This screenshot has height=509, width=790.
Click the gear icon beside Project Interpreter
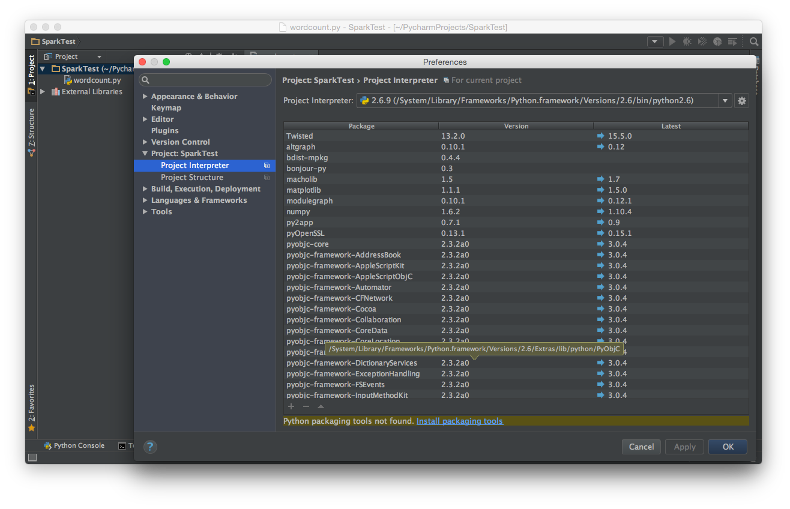pyautogui.click(x=742, y=101)
